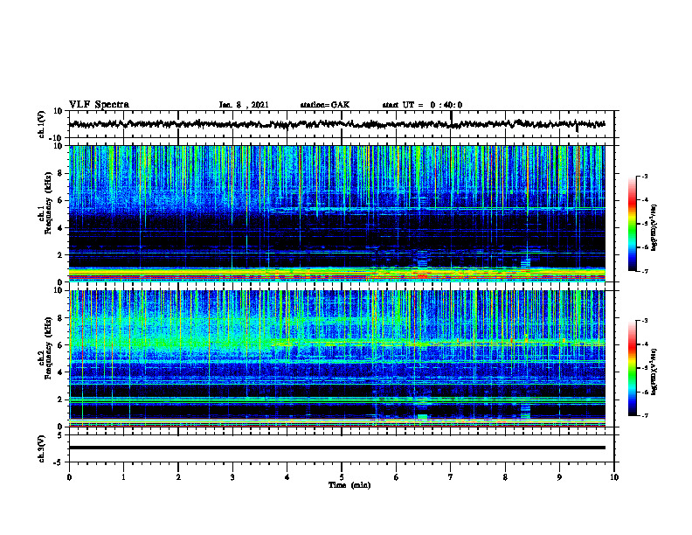This screenshot has height=535, width=692.
Task: Click the flat ch.3 voltage trace line
Action: click(337, 448)
